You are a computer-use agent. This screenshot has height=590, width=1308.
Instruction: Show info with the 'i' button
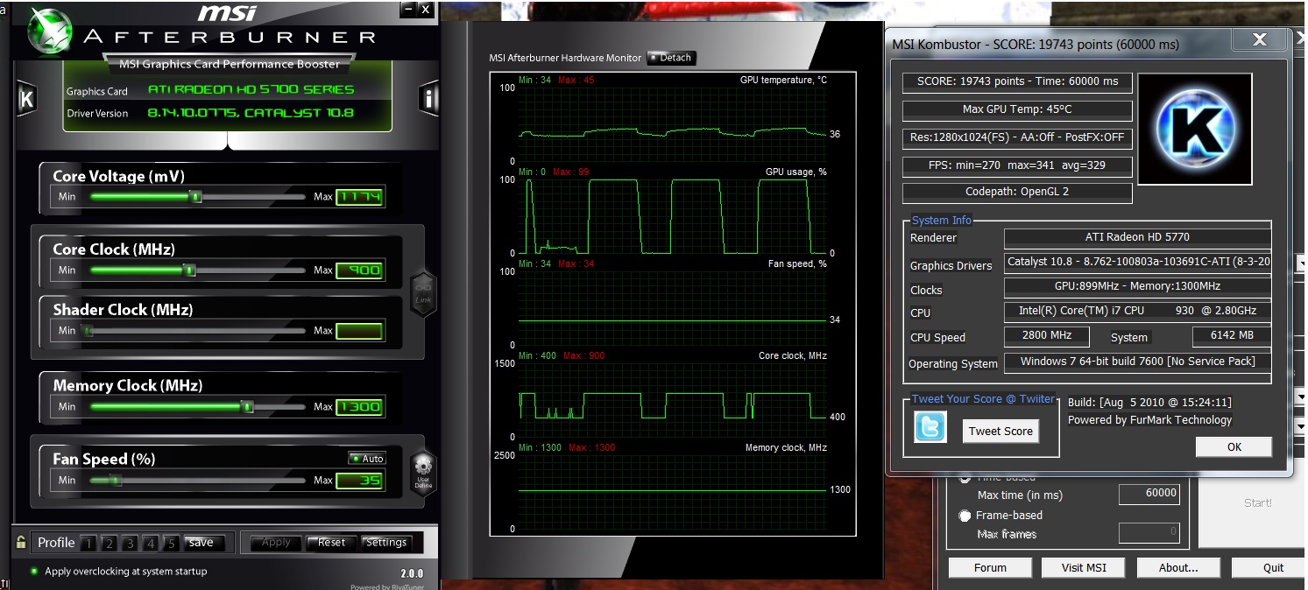pos(428,99)
